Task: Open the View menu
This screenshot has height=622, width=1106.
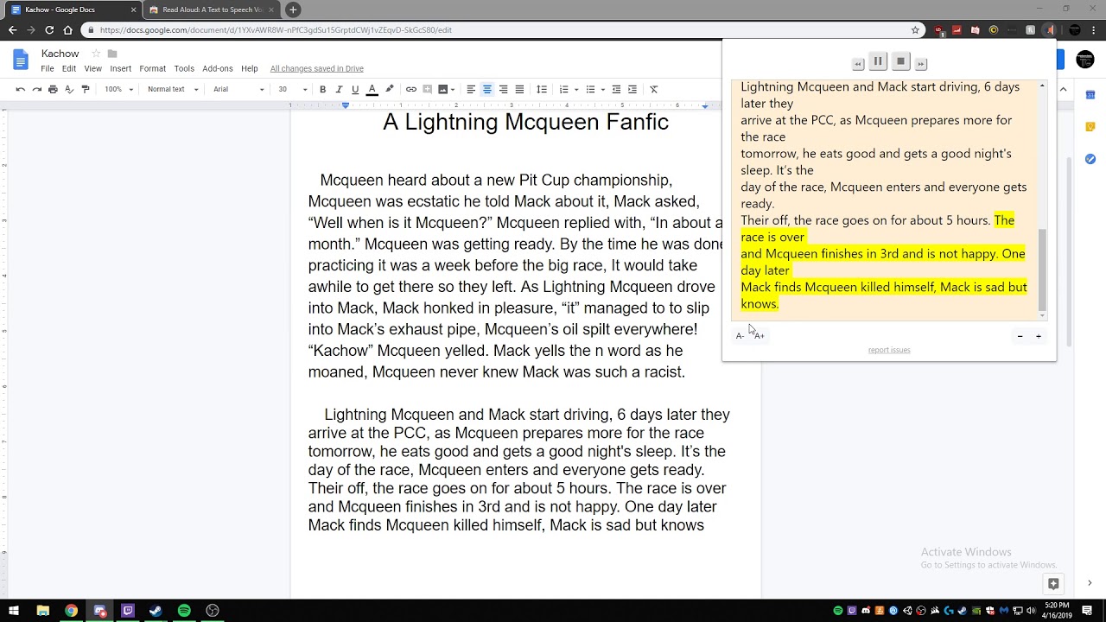Action: pos(92,68)
